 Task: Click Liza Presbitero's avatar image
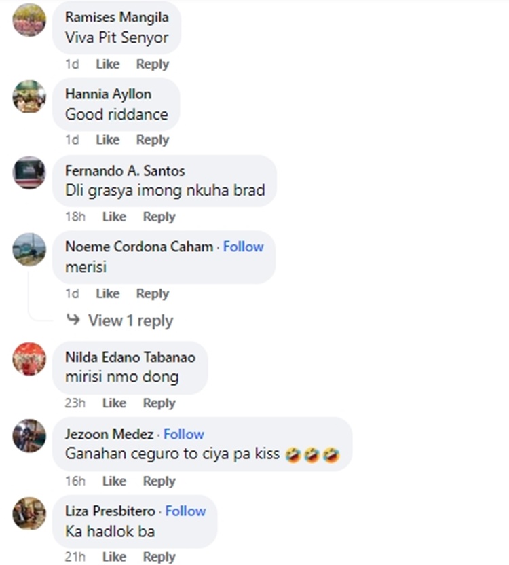pos(29,513)
